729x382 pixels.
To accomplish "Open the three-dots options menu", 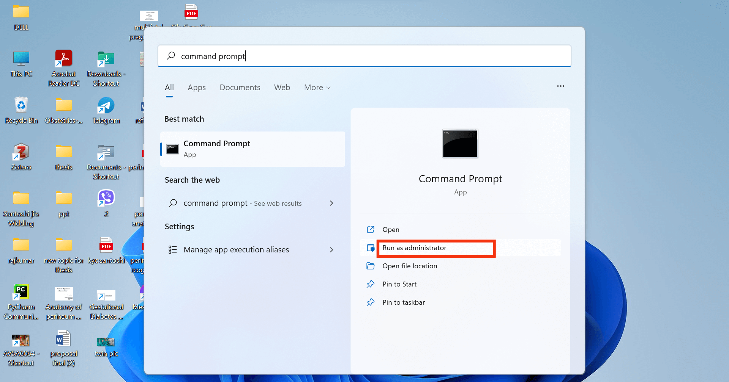I will point(561,86).
